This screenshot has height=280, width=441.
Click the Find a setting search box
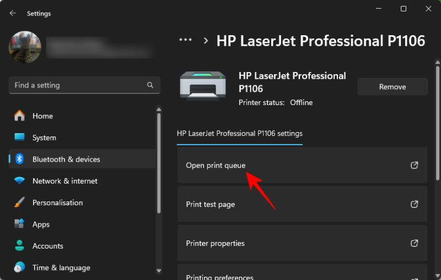tap(84, 85)
